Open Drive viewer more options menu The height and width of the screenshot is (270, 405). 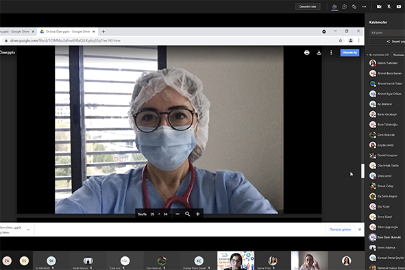(x=331, y=53)
